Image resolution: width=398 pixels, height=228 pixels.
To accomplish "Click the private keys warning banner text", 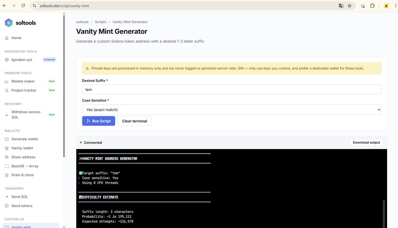I will click(x=228, y=68).
